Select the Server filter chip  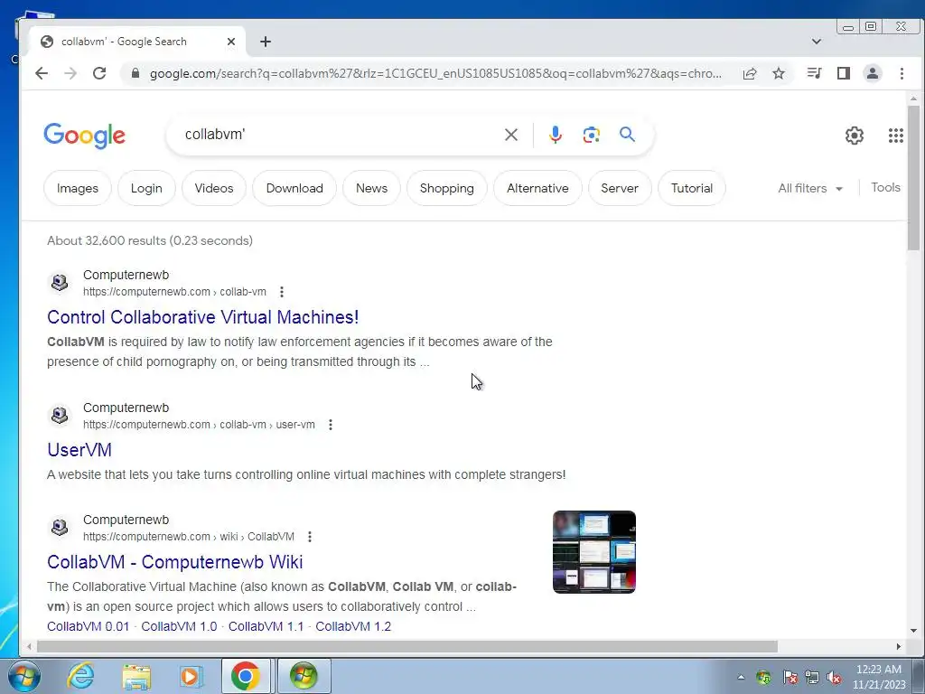tap(620, 188)
